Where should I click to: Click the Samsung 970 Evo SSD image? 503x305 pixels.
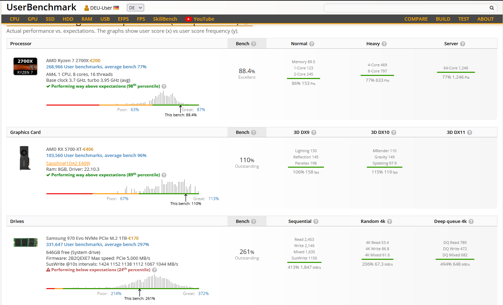[x=26, y=242]
